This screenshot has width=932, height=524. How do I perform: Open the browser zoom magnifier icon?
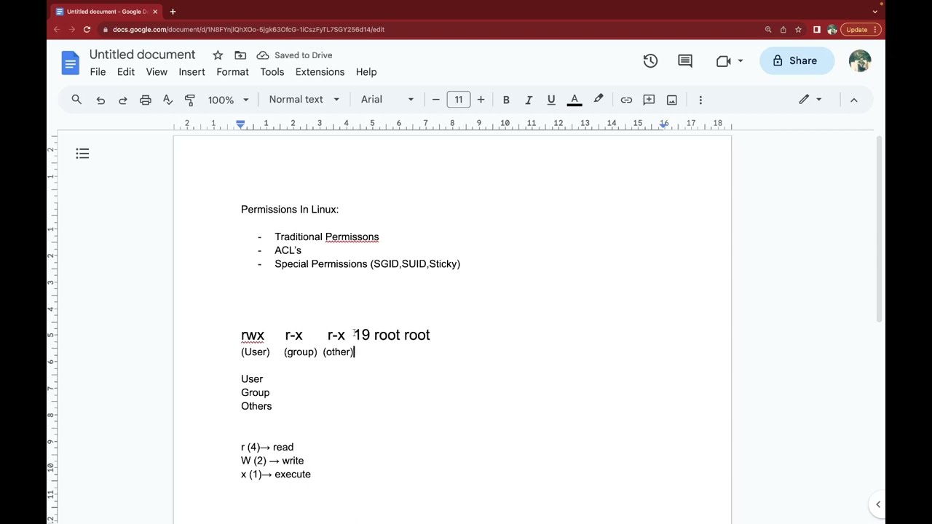[768, 30]
